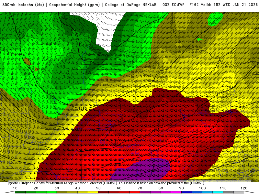Click the cyan color bar swatch before 110
Screen dimensions: 259x194
pos(218,192)
